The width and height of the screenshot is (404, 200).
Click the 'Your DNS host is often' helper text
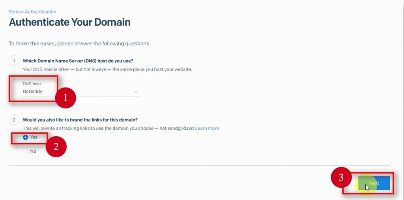(107, 69)
